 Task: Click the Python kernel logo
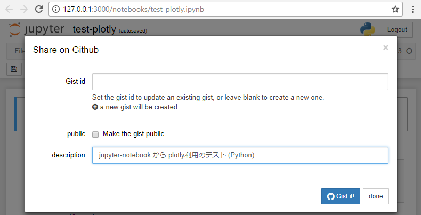[368, 29]
